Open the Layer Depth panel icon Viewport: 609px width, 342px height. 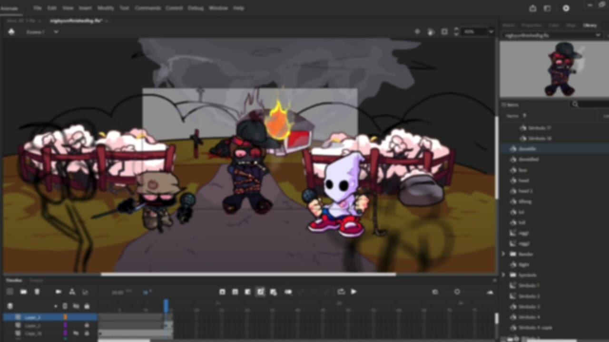tap(85, 292)
